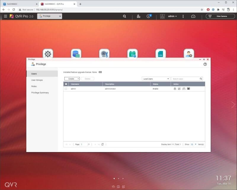
Task: Click into the Search users field
Action: click(185, 79)
